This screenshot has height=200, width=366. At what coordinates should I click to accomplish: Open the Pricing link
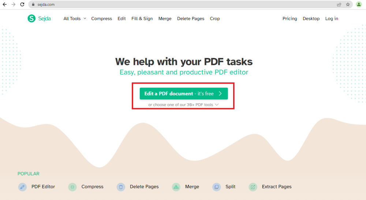coord(290,19)
